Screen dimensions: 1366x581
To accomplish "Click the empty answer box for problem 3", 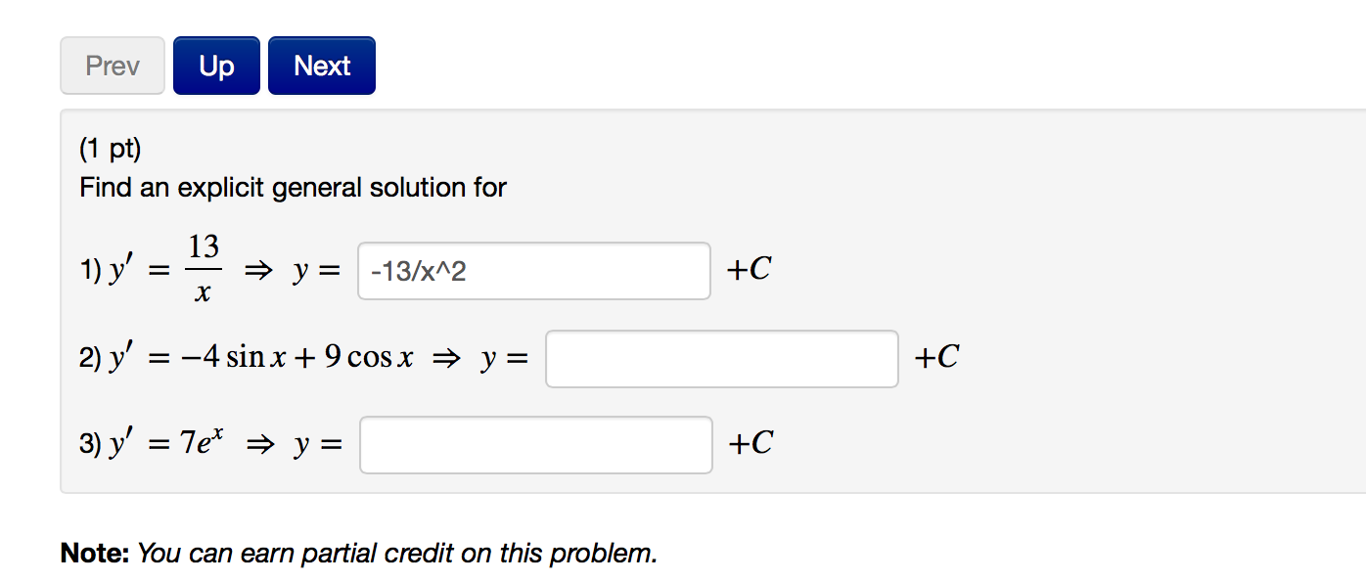I will (x=535, y=445).
